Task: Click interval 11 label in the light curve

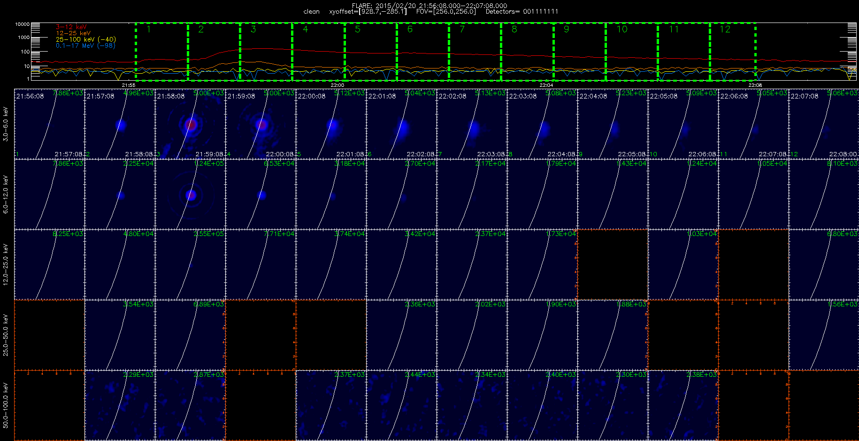Action: (674, 29)
